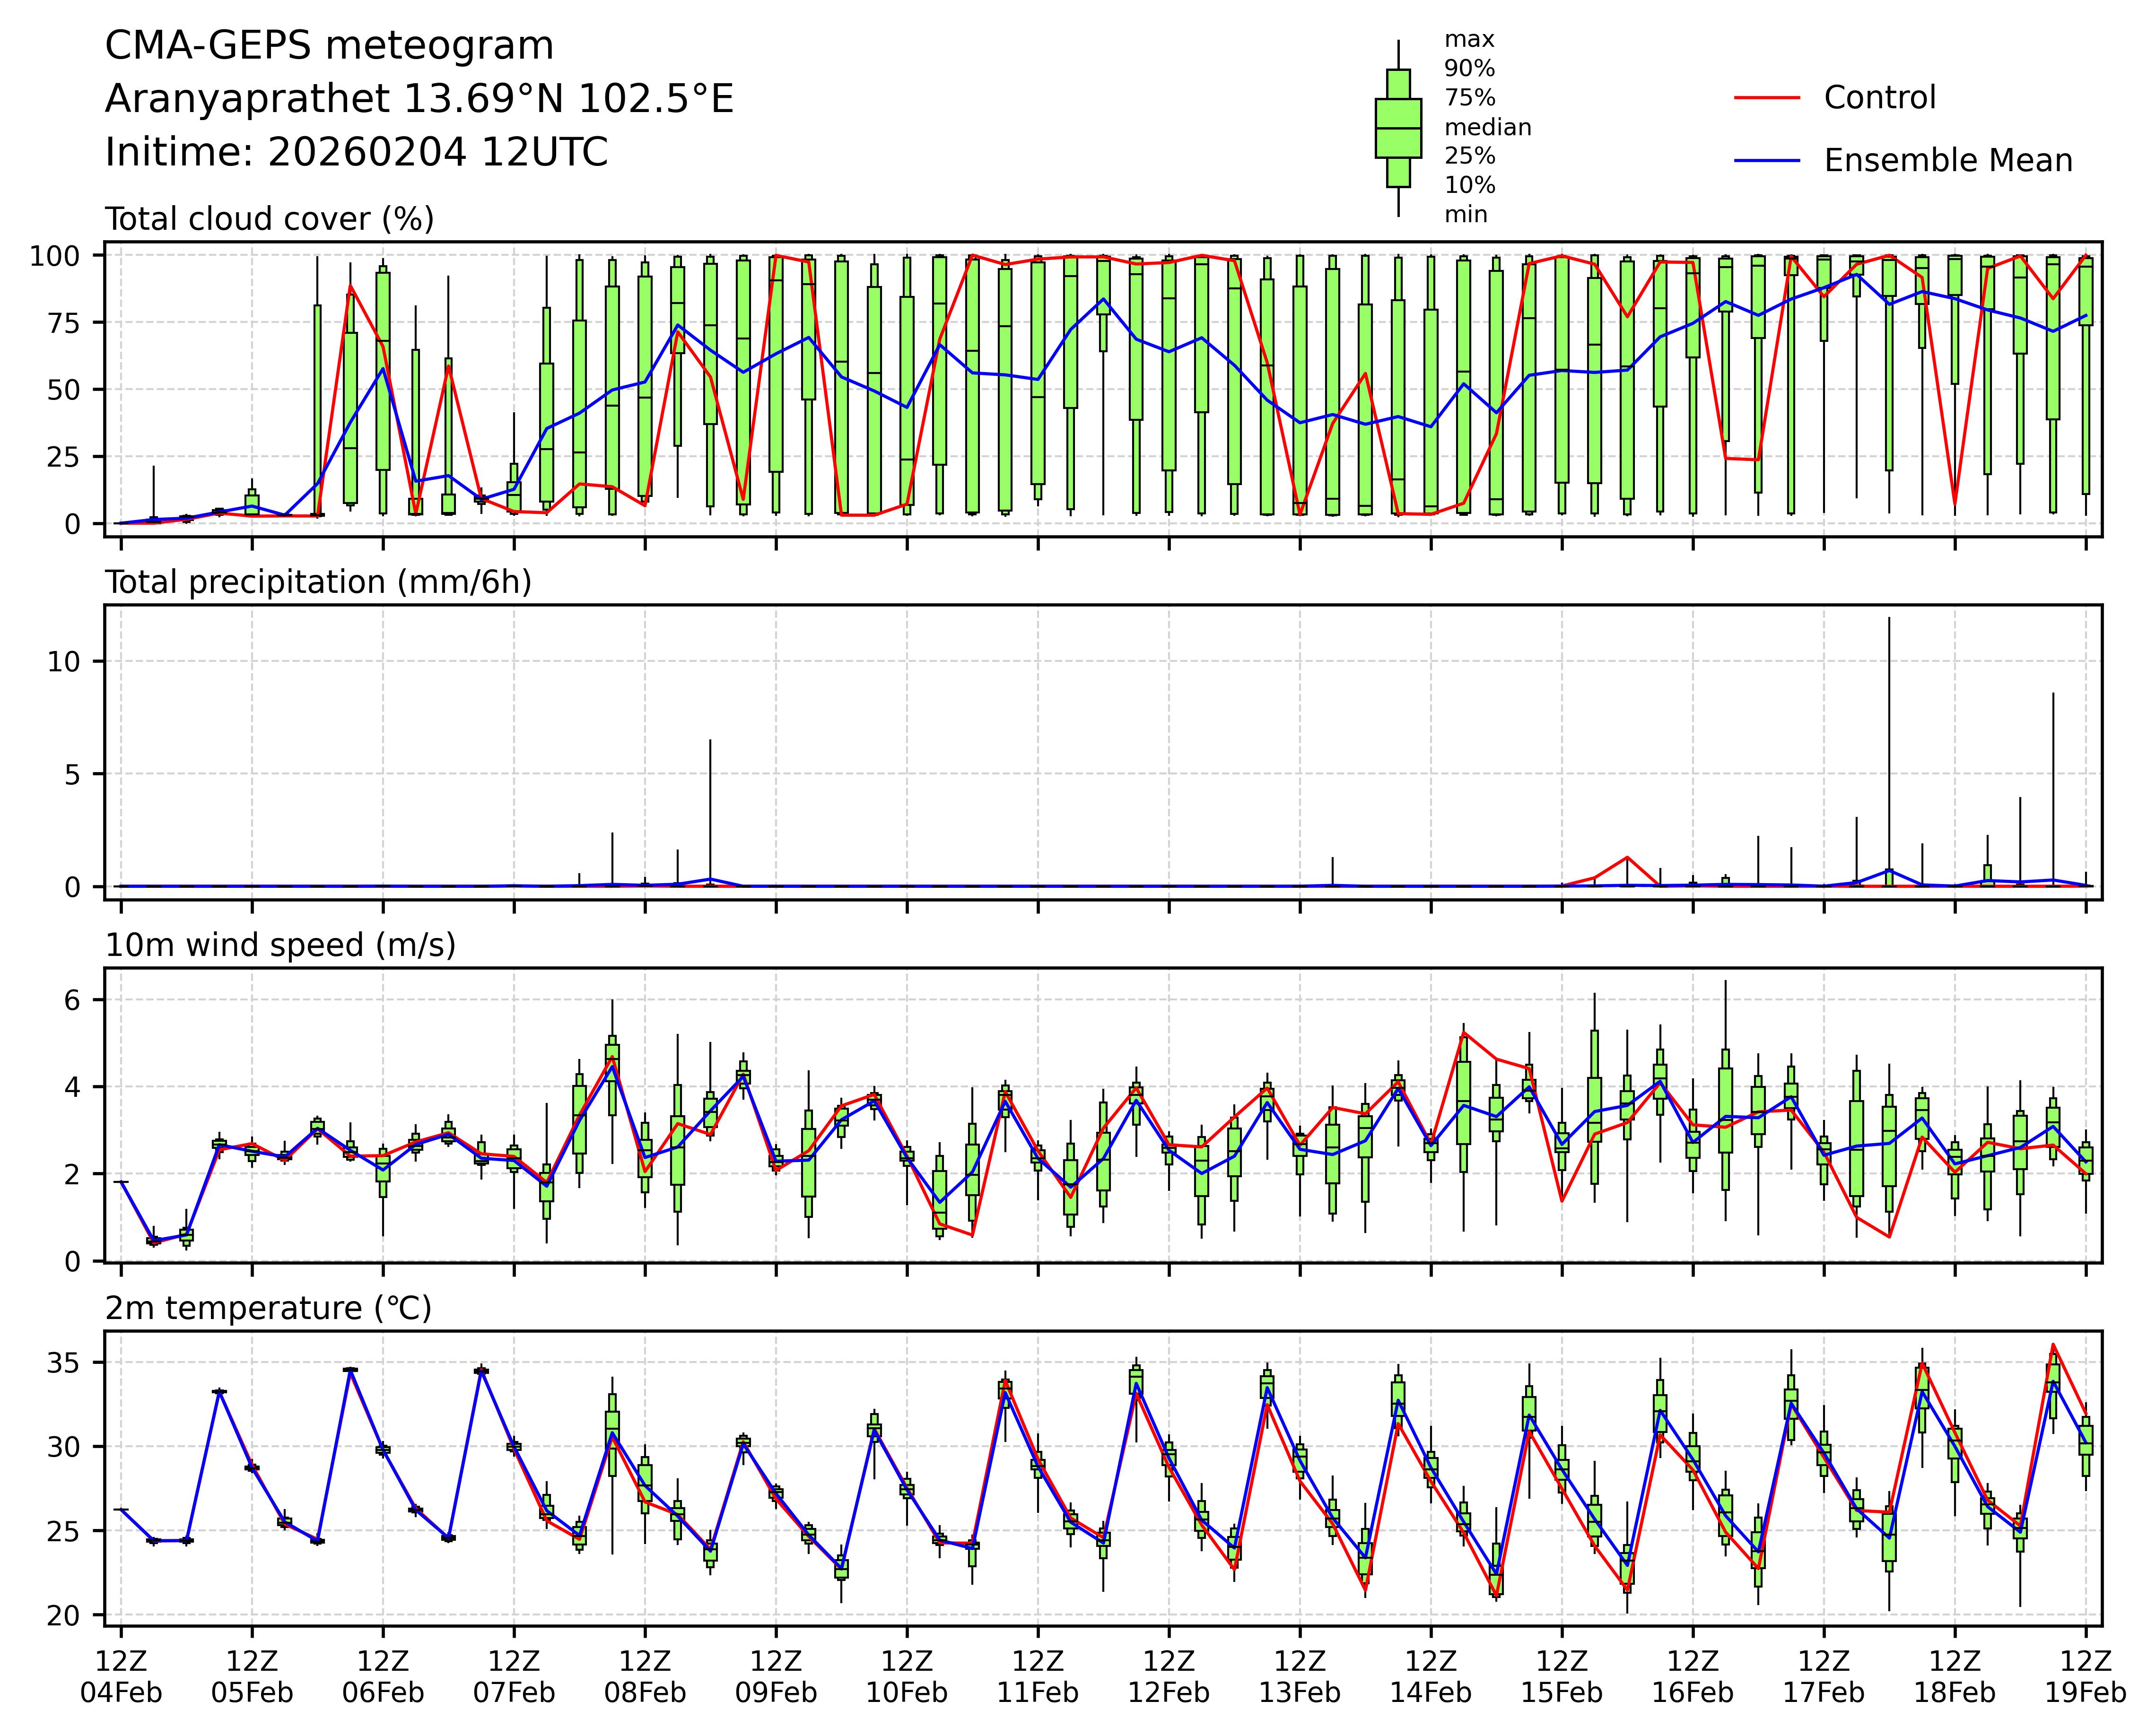This screenshot has height=1736, width=2156.
Task: Click the Aranyaprathet location coordinates text
Action: [x=419, y=99]
